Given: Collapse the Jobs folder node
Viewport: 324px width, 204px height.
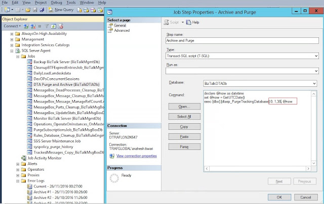Looking at the screenshot, I should click(x=18, y=57).
